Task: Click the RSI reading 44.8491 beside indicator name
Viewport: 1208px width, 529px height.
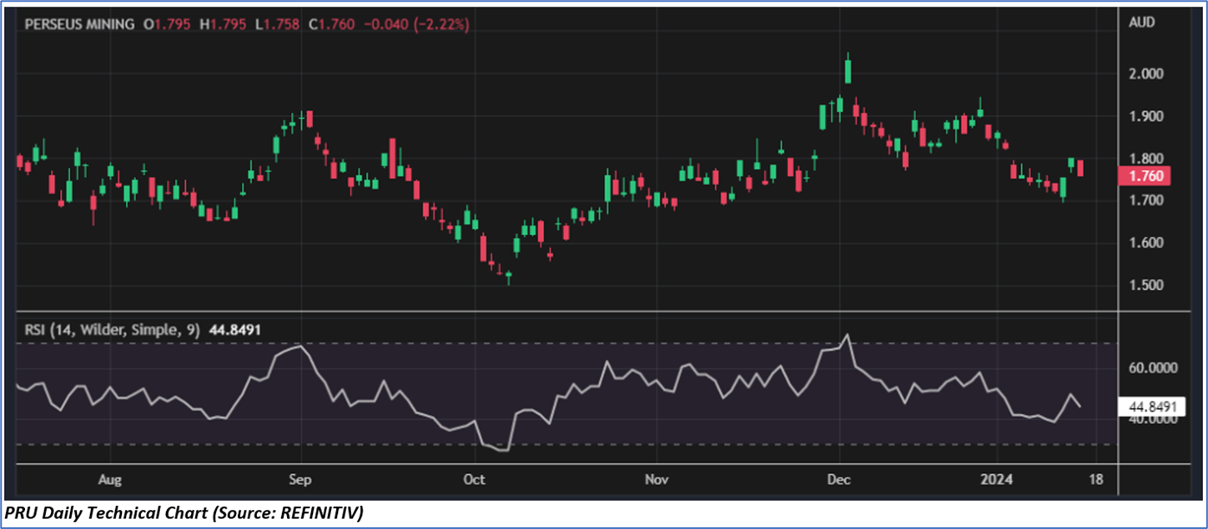Action: click(x=234, y=330)
